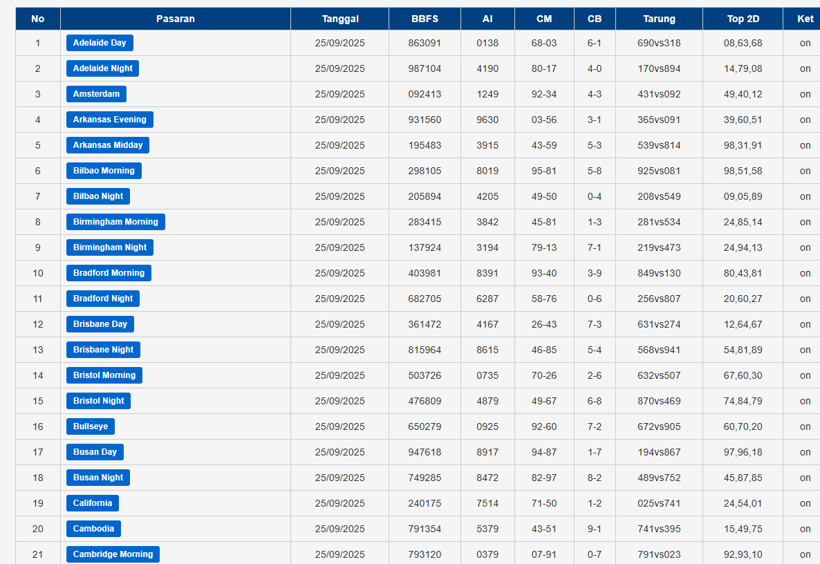Screen dimensions: 820x564
Task: Select the Amsterdam market button
Action: point(96,94)
